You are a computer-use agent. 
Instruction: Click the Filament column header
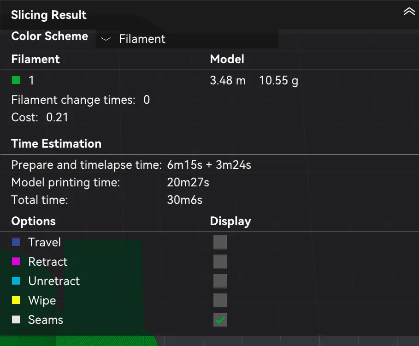click(x=35, y=59)
